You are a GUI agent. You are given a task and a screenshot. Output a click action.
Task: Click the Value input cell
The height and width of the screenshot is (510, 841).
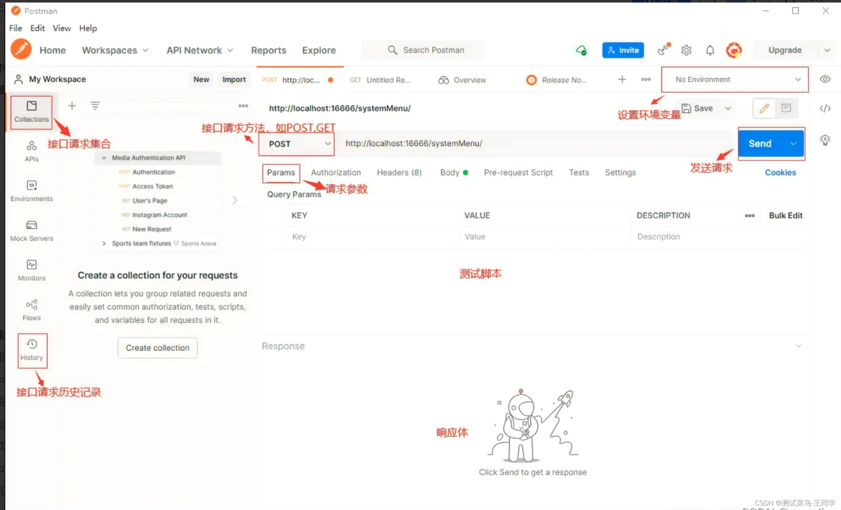(x=545, y=237)
